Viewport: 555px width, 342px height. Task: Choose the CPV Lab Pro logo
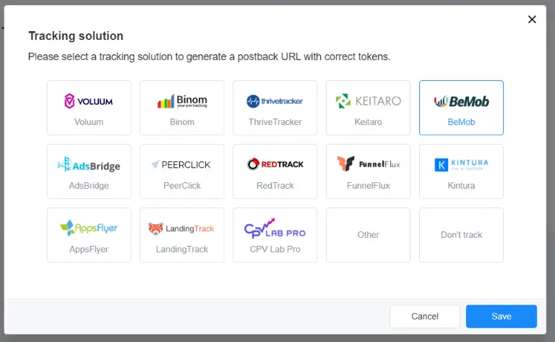tap(275, 228)
